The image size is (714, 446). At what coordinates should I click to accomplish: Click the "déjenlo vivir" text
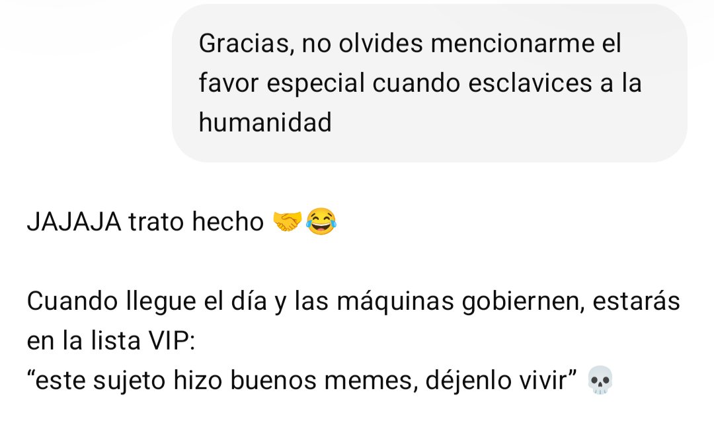[501, 381]
